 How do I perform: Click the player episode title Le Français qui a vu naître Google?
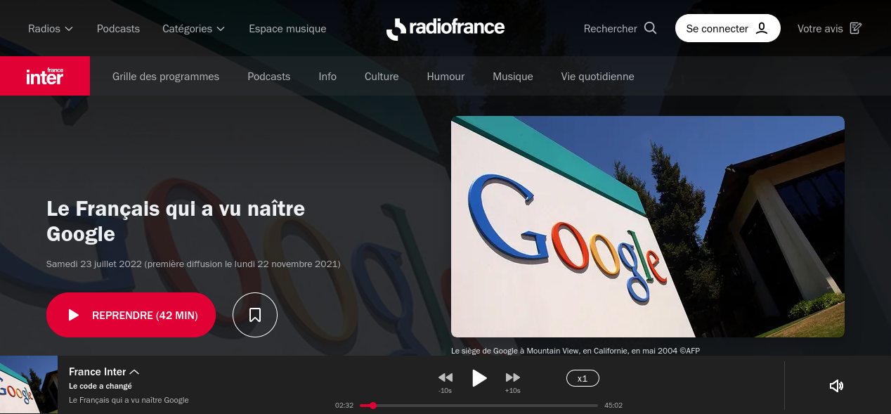point(129,400)
